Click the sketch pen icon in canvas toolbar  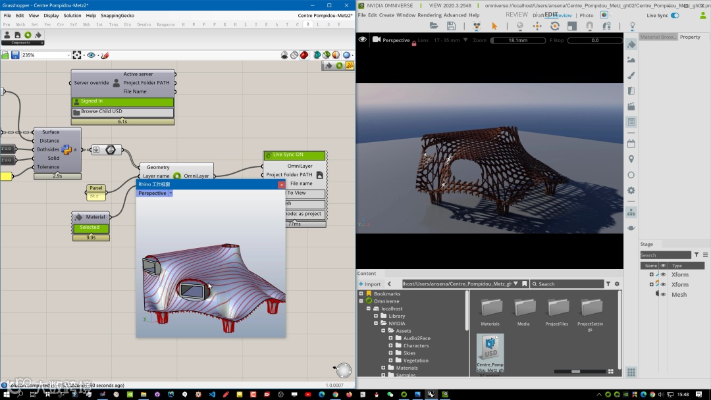coord(105,55)
